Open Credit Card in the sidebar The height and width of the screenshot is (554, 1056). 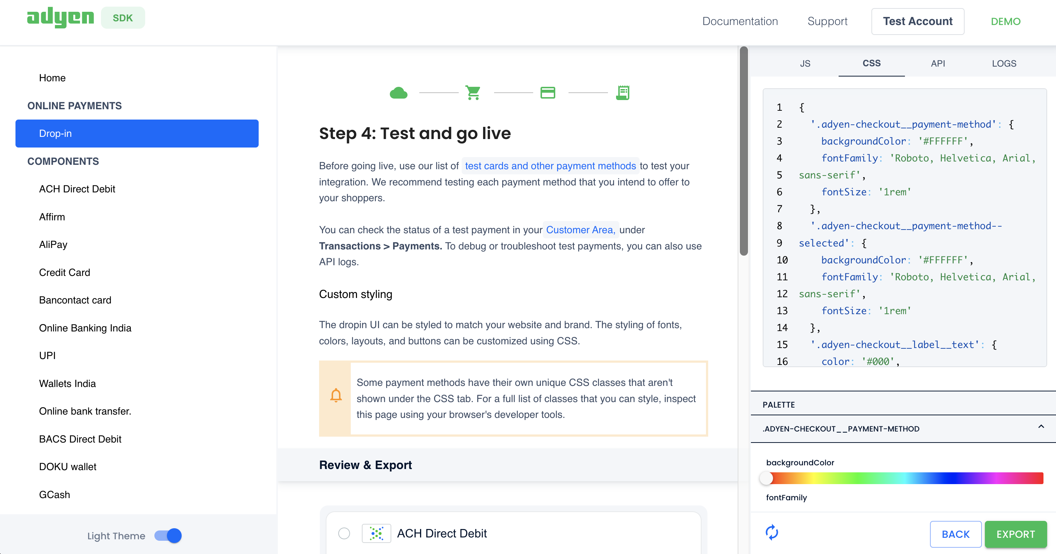(64, 273)
